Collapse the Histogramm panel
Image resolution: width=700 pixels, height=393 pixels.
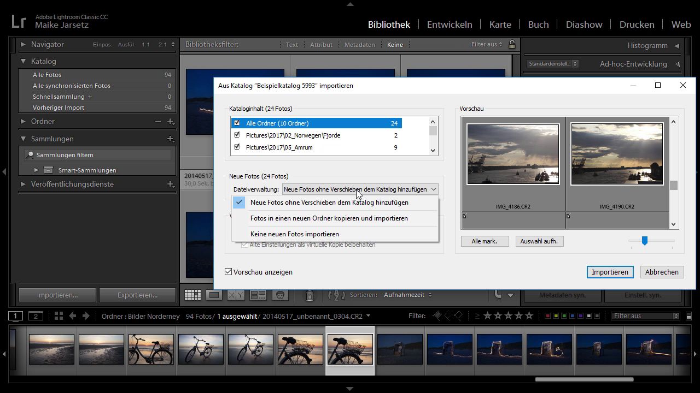(676, 45)
